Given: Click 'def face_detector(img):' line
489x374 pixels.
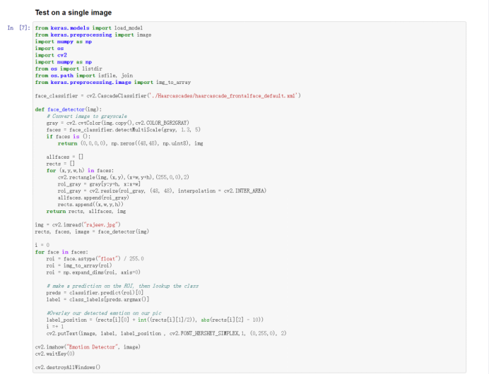Looking at the screenshot, I should (x=69, y=109).
